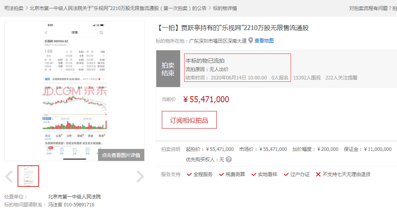The image size is (397, 210).
Task: Click the contact 冯法官 010-59891716
Action: [71, 205]
